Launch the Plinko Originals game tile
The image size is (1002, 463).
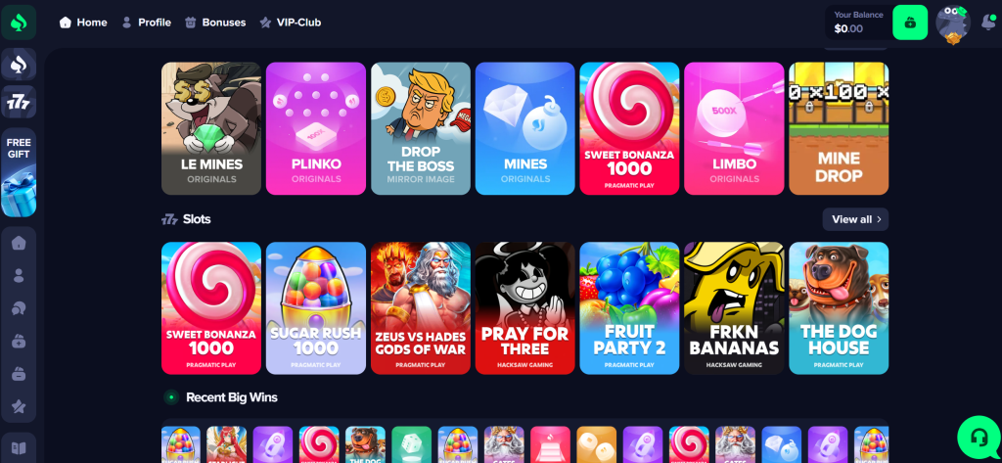[316, 128]
